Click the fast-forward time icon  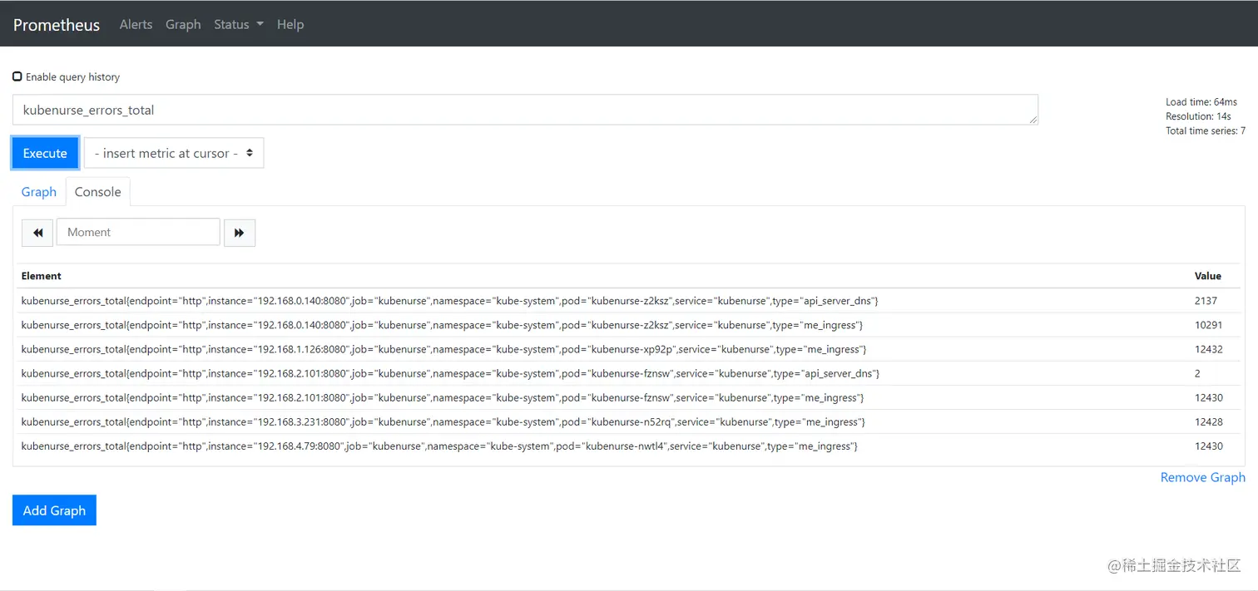click(x=240, y=233)
